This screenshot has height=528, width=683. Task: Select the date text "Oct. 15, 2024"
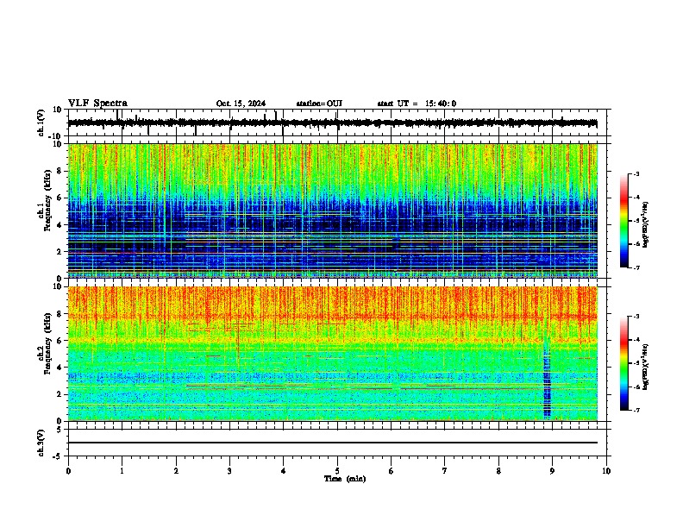click(x=241, y=104)
